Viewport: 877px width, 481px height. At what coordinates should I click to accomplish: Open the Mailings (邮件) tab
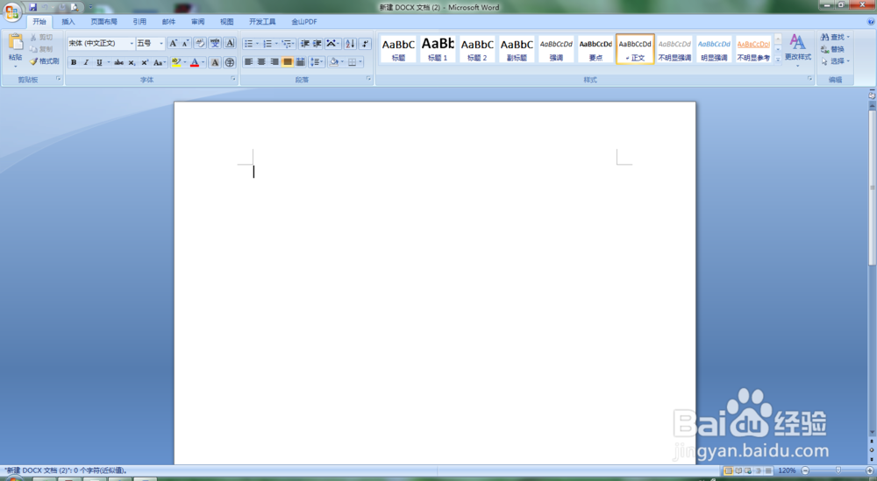168,22
